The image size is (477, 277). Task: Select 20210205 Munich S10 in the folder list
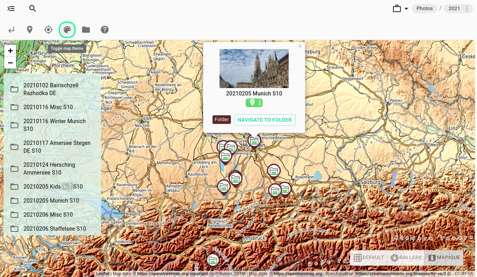coord(52,201)
